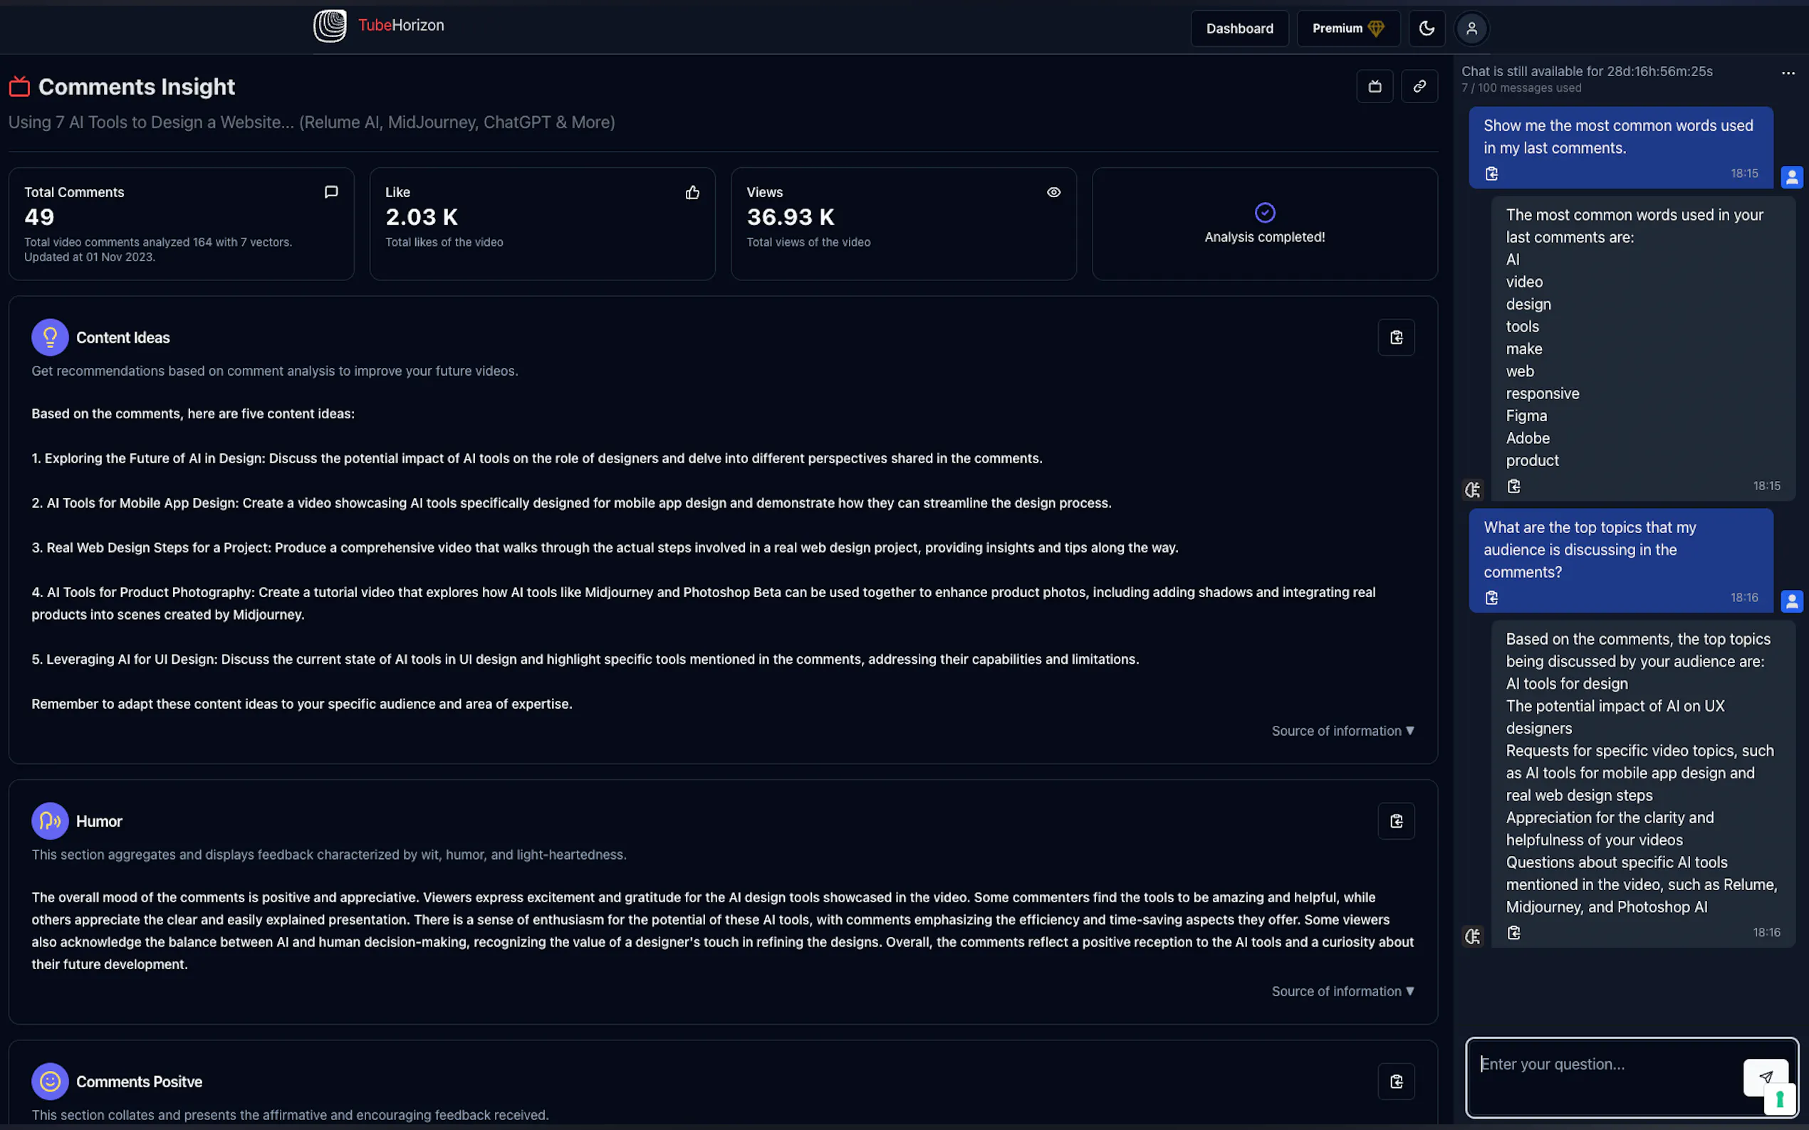Click the Views eye icon

pos(1053,193)
